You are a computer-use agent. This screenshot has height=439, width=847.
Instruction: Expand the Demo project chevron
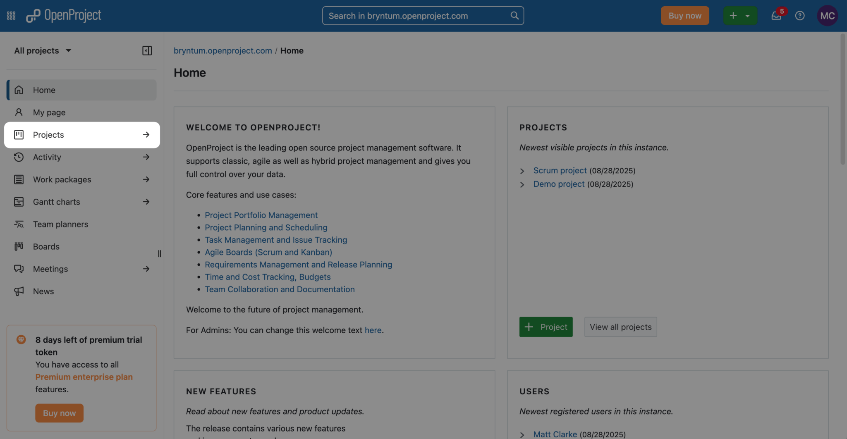coord(522,185)
